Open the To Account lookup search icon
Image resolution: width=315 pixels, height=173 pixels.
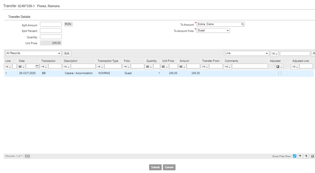pos(242,24)
